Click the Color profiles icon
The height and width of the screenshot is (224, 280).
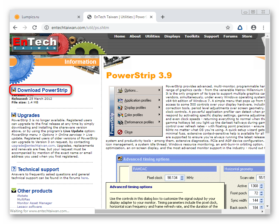(x=120, y=115)
